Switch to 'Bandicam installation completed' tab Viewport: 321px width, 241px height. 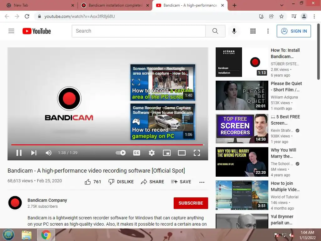click(x=115, y=5)
